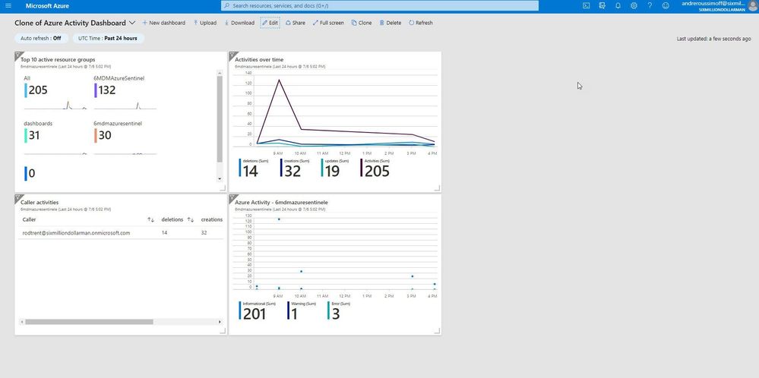Click the Edit dashboard button
This screenshot has width=759, height=378.
click(x=270, y=23)
